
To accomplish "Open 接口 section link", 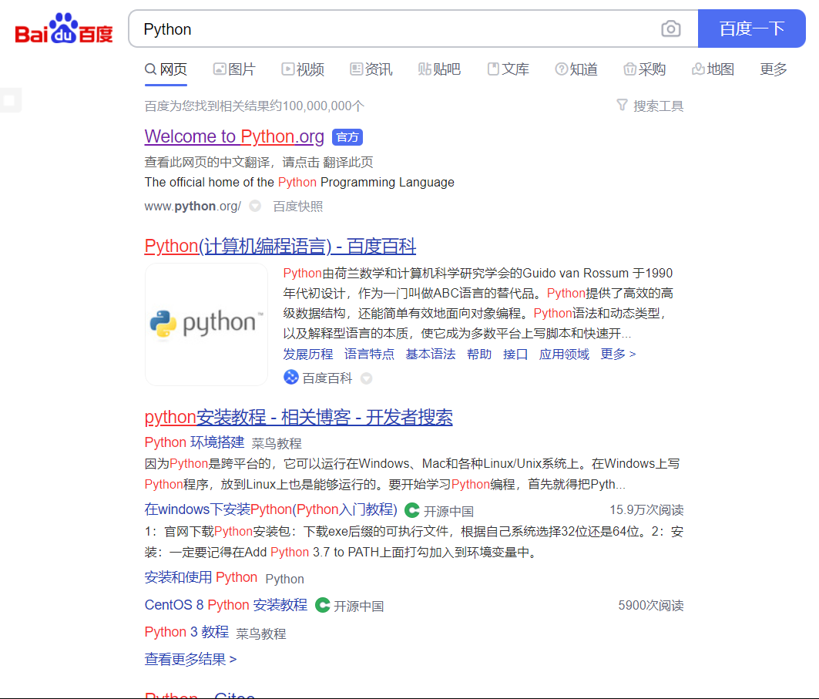I will [515, 355].
